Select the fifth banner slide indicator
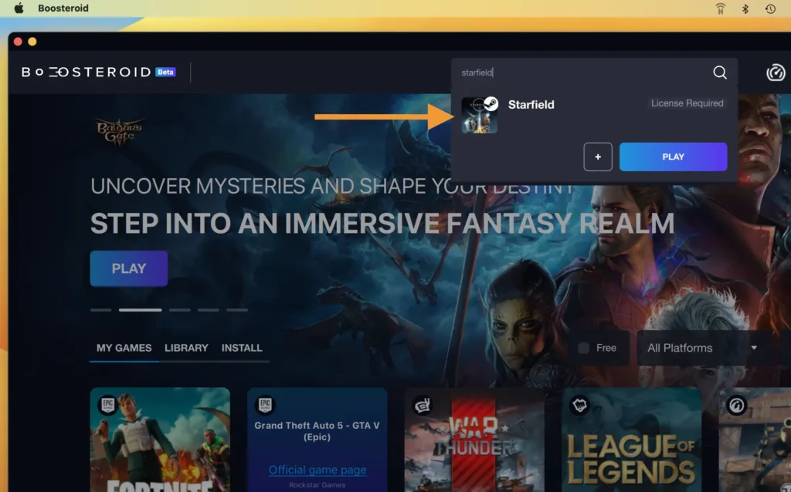The image size is (791, 492). tap(237, 310)
